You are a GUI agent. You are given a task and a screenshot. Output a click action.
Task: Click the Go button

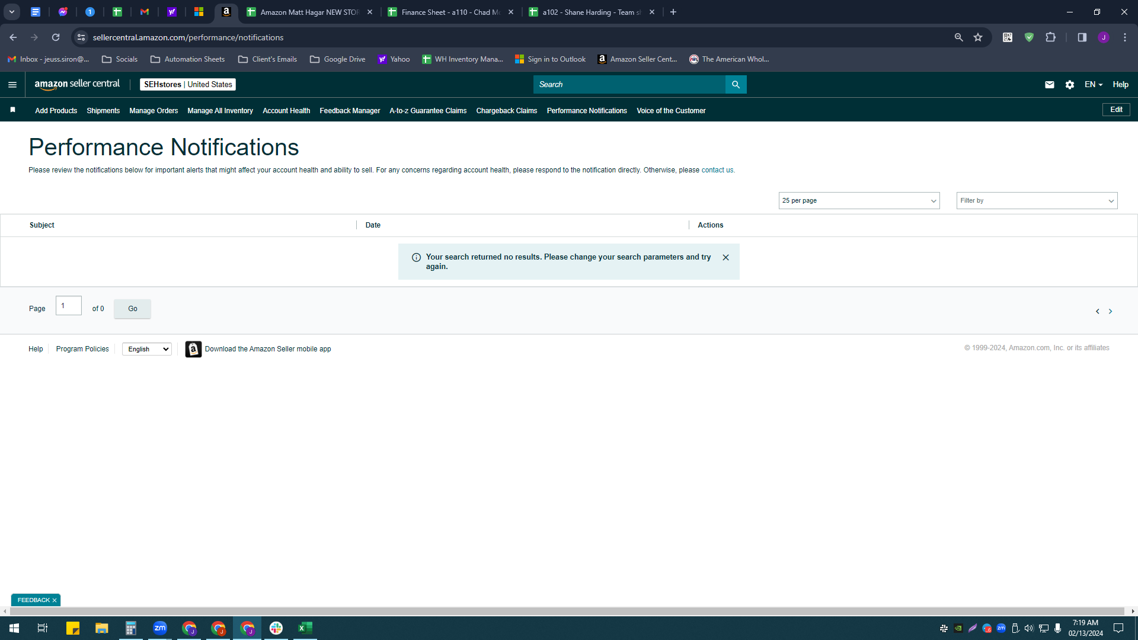point(132,309)
